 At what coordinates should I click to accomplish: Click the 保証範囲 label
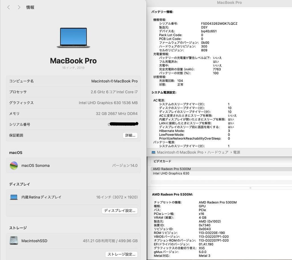coord(16,135)
